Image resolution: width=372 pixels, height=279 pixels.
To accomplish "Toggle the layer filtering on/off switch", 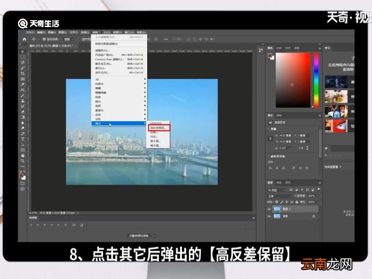I will (x=318, y=189).
